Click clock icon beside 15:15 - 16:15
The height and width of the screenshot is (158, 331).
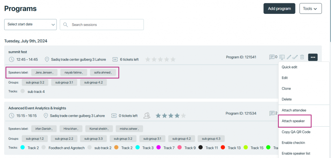tap(11, 116)
